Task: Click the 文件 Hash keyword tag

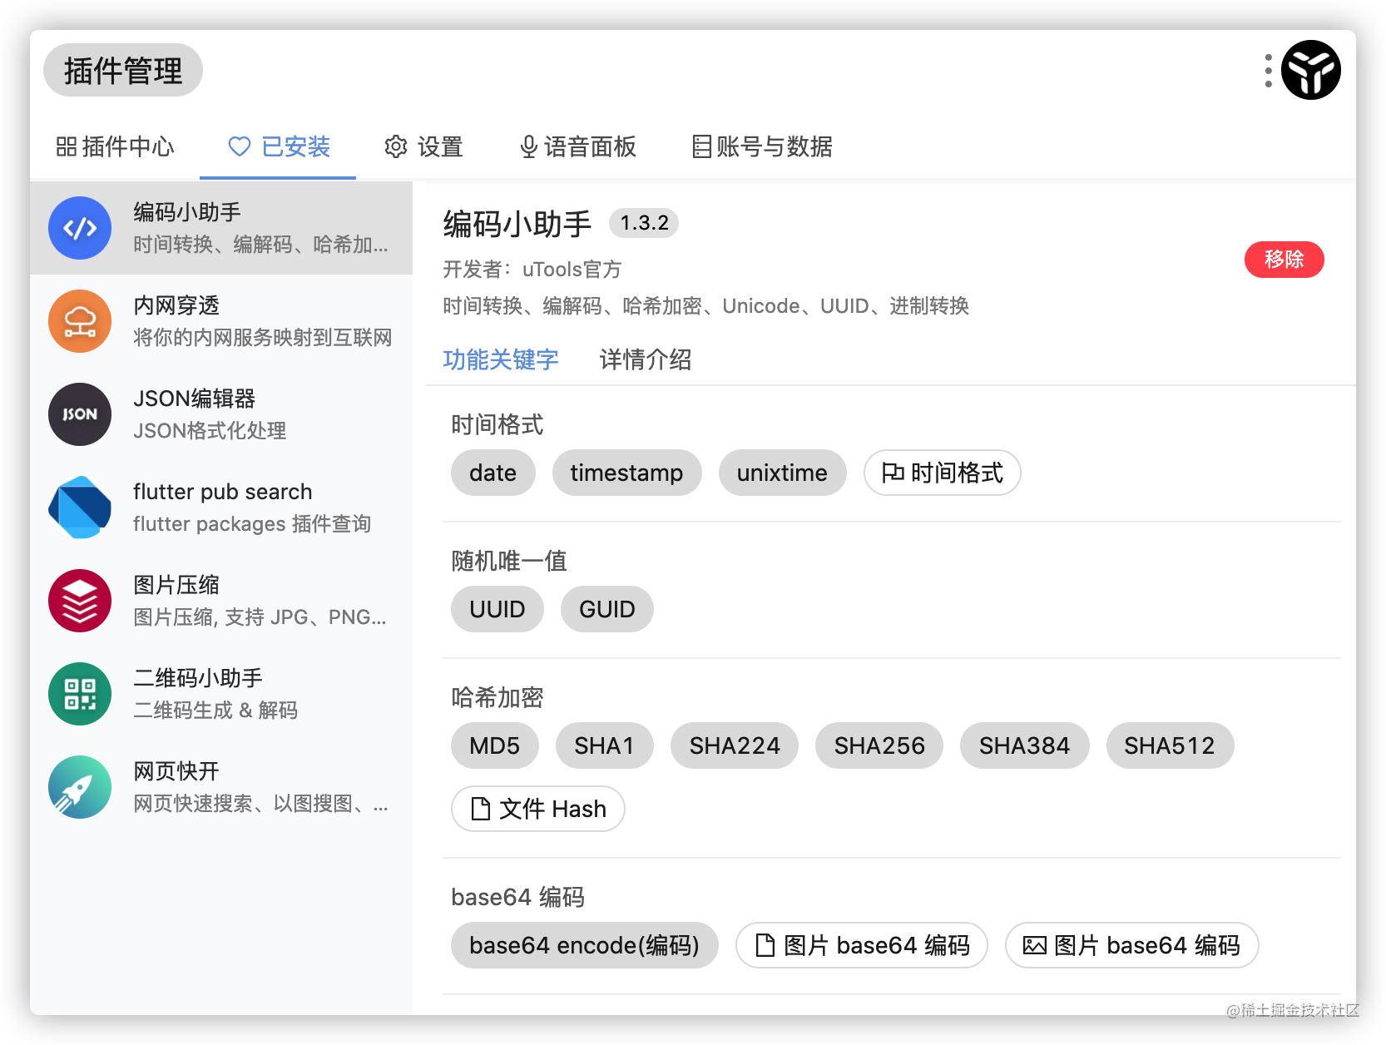Action: [537, 809]
